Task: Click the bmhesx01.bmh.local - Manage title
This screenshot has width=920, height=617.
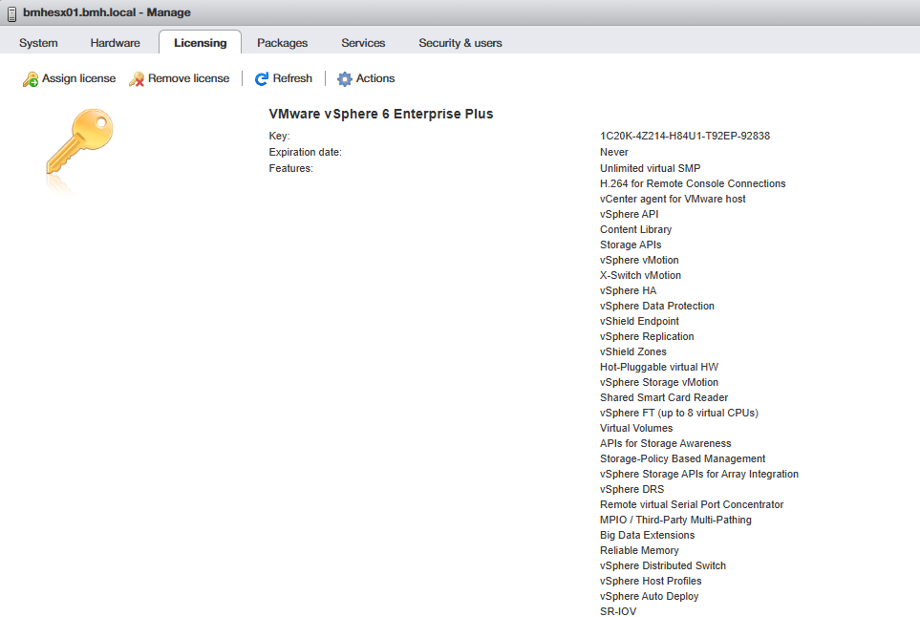Action: click(106, 12)
